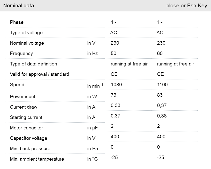The width and height of the screenshot is (211, 169).
Task: Select the Nominal voltage row label
Action: [x=27, y=43]
